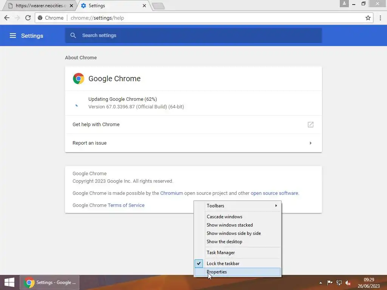The width and height of the screenshot is (387, 290).
Task: Click the search magnifier icon in Settings
Action: [x=73, y=35]
